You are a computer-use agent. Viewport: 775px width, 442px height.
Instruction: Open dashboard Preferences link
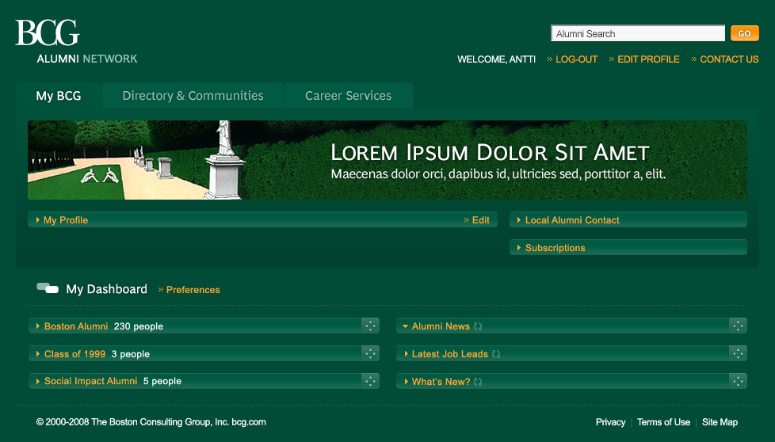coord(193,290)
